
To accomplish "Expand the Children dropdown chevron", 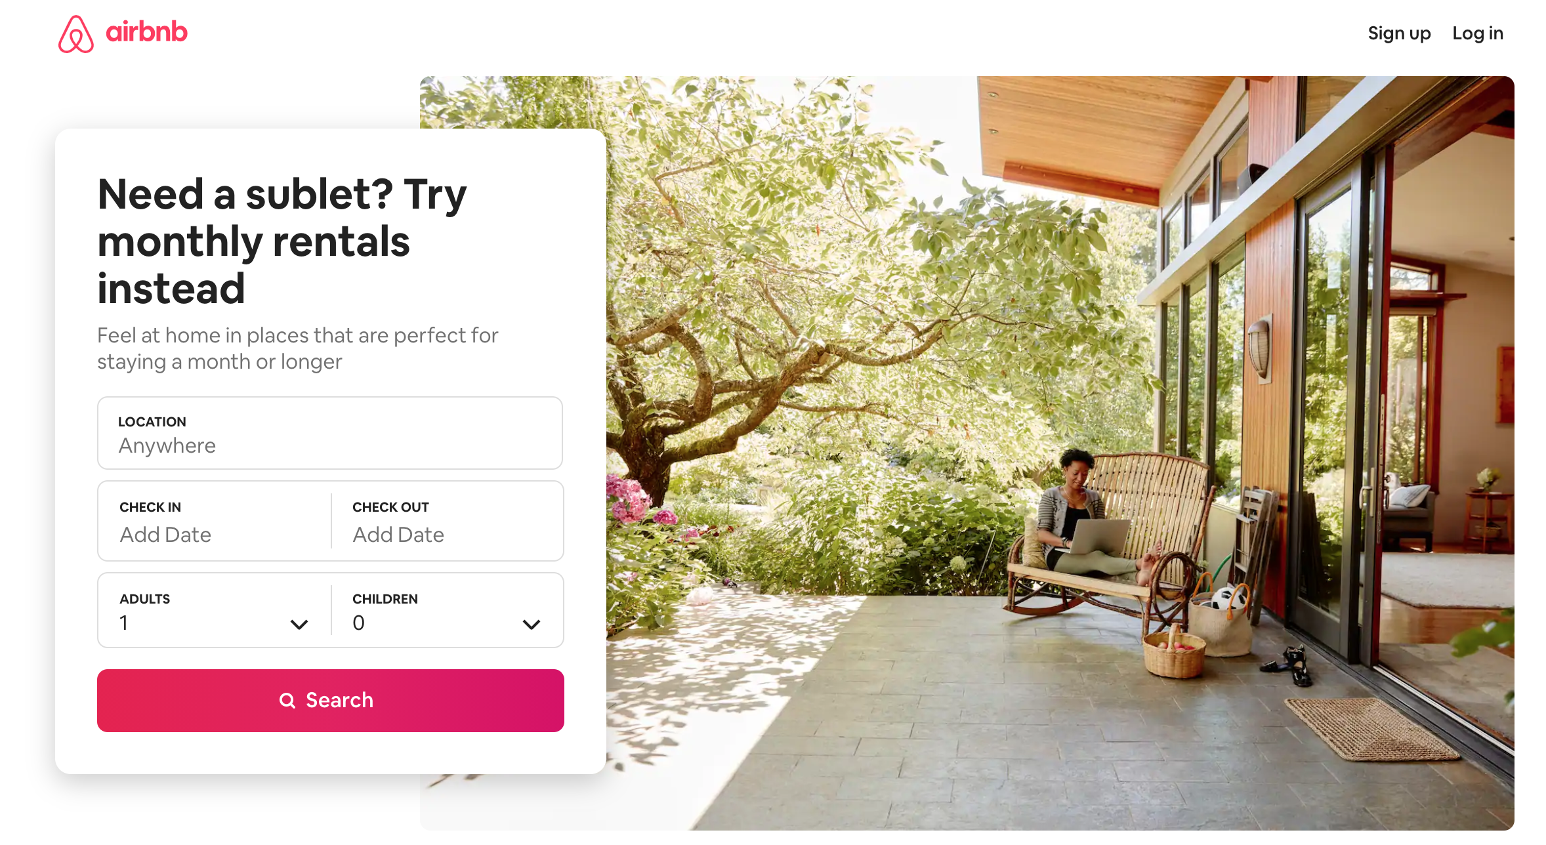I will 532,625.
